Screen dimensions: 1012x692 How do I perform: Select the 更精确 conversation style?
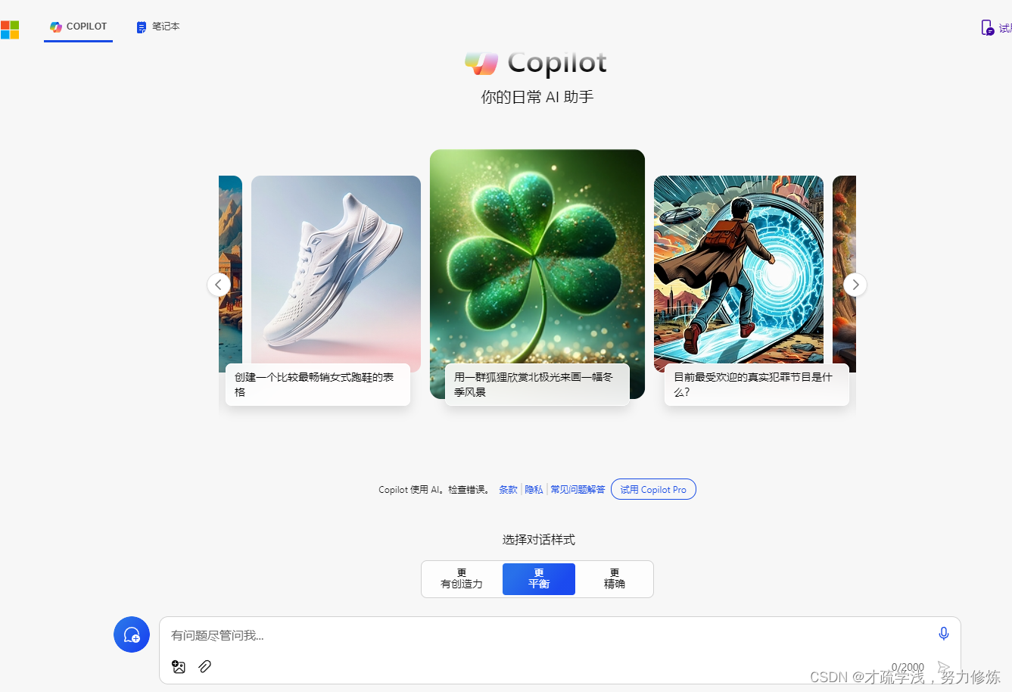[x=615, y=579]
